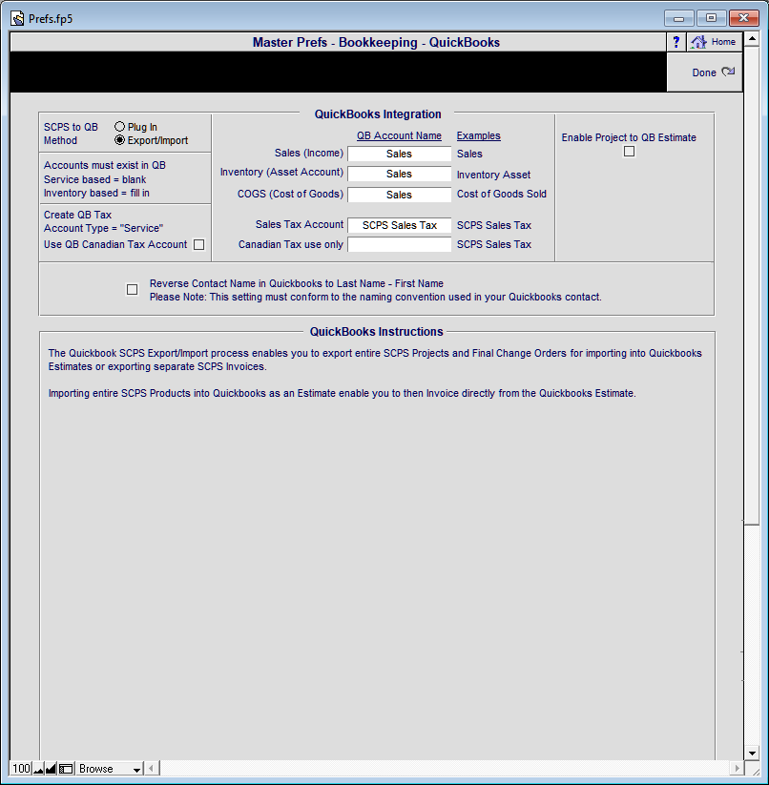Image resolution: width=769 pixels, height=785 pixels.
Task: Click the QuickBooks Instructions heading
Action: pyautogui.click(x=377, y=331)
